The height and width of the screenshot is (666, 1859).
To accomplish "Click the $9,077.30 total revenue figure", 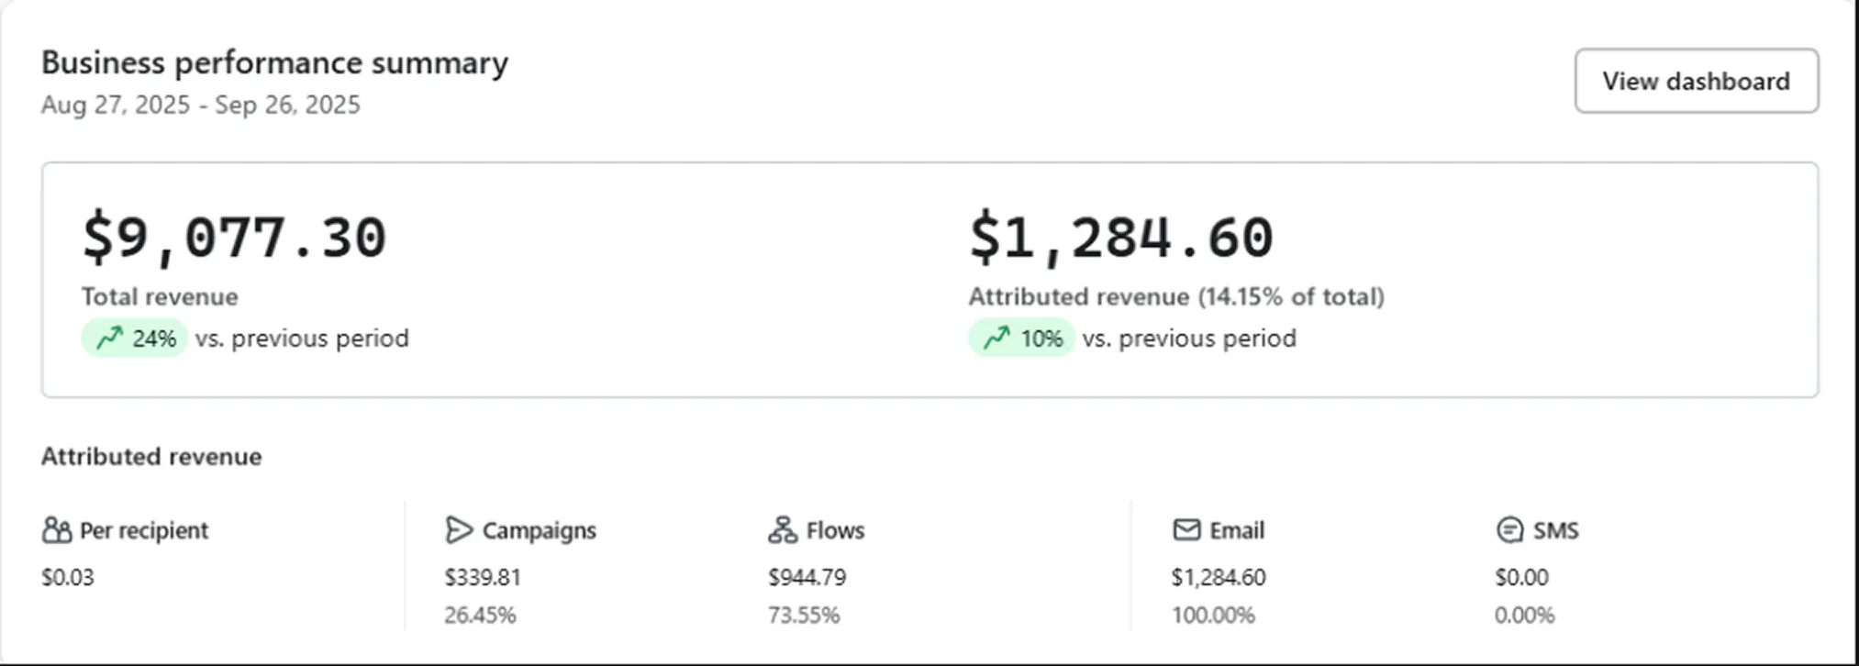I will click(x=234, y=239).
